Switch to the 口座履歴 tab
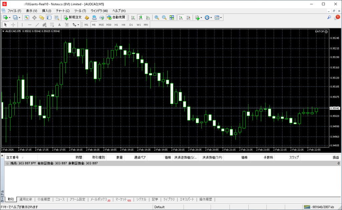 pos(44,199)
